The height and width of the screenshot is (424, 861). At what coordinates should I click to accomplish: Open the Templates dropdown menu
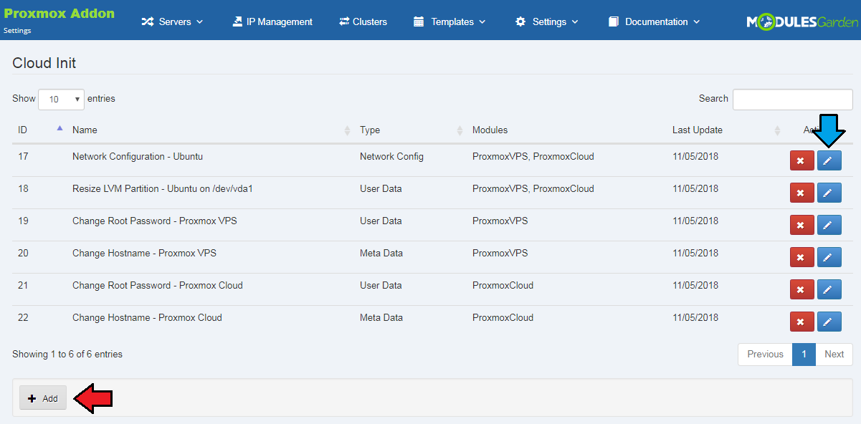449,21
